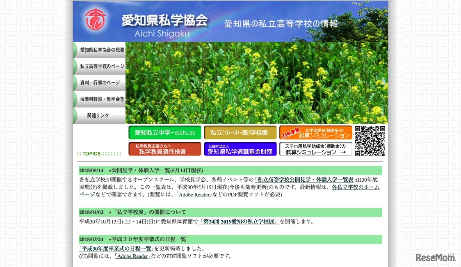Click the rapeseed flower field banner image
The width and height of the screenshot is (461, 267).
coord(257,82)
